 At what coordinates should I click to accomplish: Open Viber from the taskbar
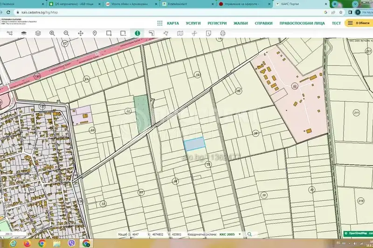[71, 243]
